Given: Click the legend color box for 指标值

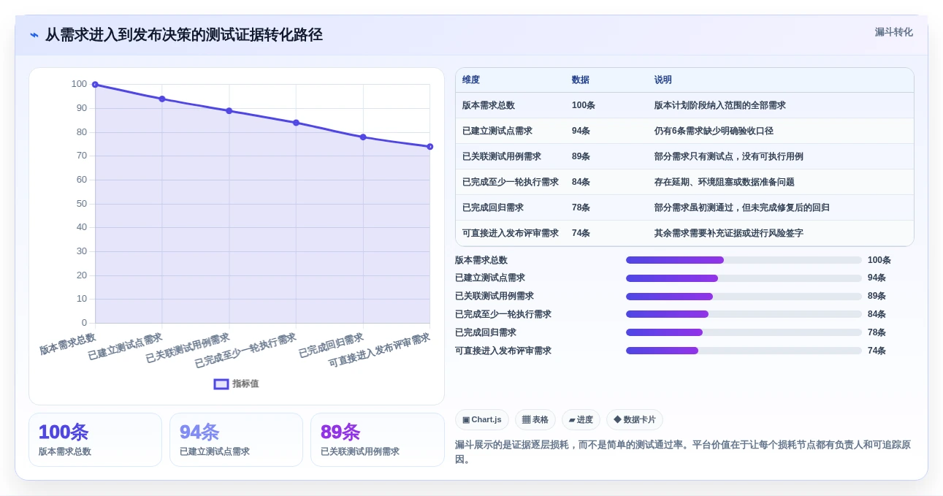Looking at the screenshot, I should pos(221,384).
